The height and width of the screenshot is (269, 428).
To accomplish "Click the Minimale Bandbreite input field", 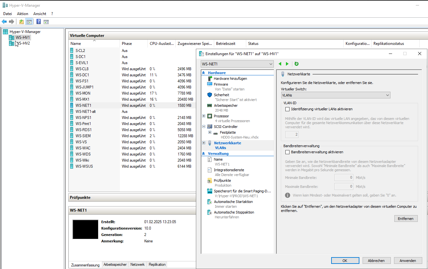I will pos(344,178).
